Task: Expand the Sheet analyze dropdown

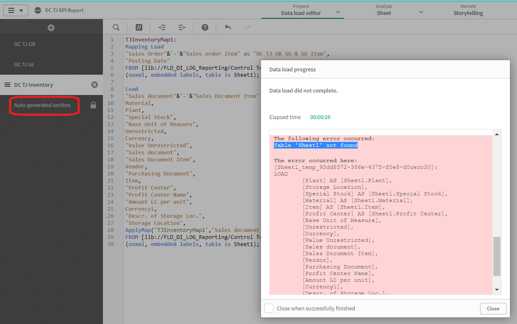Action: (421, 12)
